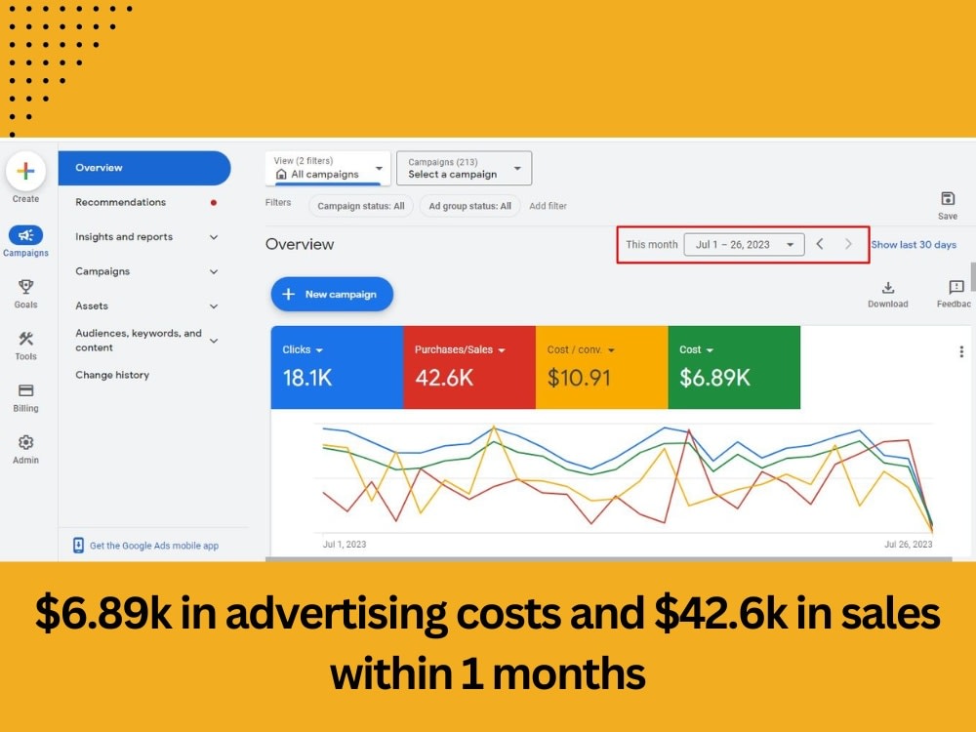Go to previous date range arrow
This screenshot has height=732, width=976.
point(820,244)
